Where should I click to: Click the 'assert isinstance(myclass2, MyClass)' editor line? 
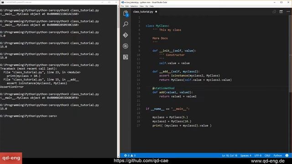pos(189,76)
